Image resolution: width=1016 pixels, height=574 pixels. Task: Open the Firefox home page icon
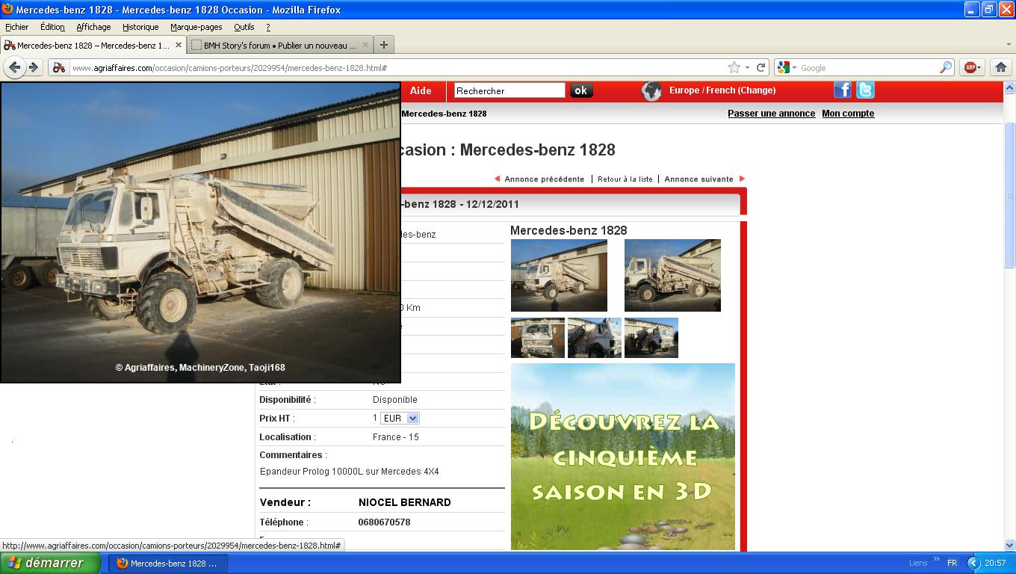tap(1001, 67)
